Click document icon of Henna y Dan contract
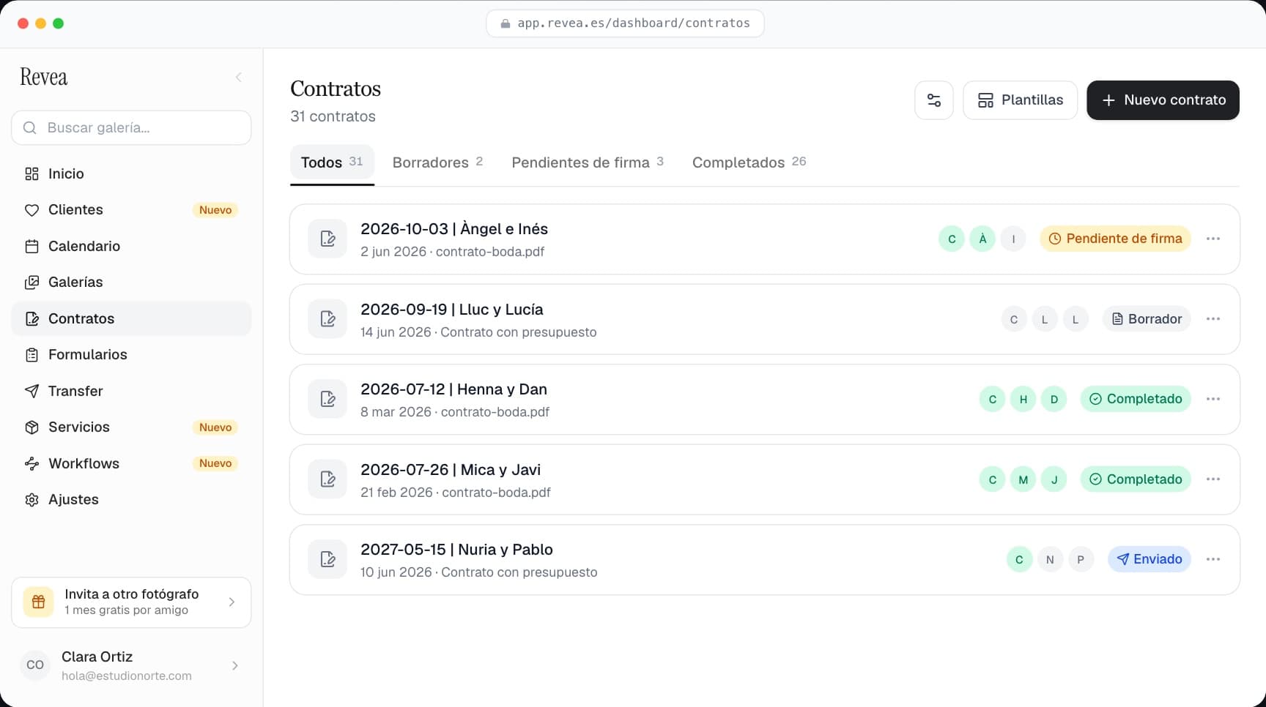This screenshot has width=1266, height=707. pos(327,399)
